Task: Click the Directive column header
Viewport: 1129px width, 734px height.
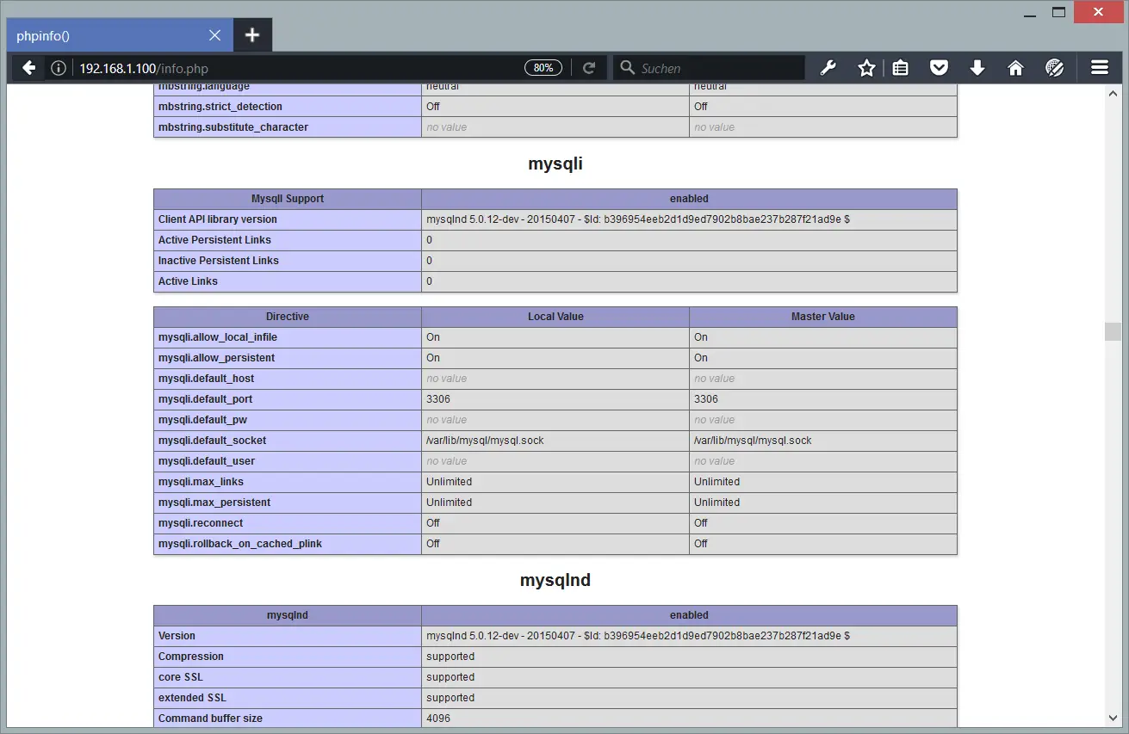Action: click(x=288, y=317)
